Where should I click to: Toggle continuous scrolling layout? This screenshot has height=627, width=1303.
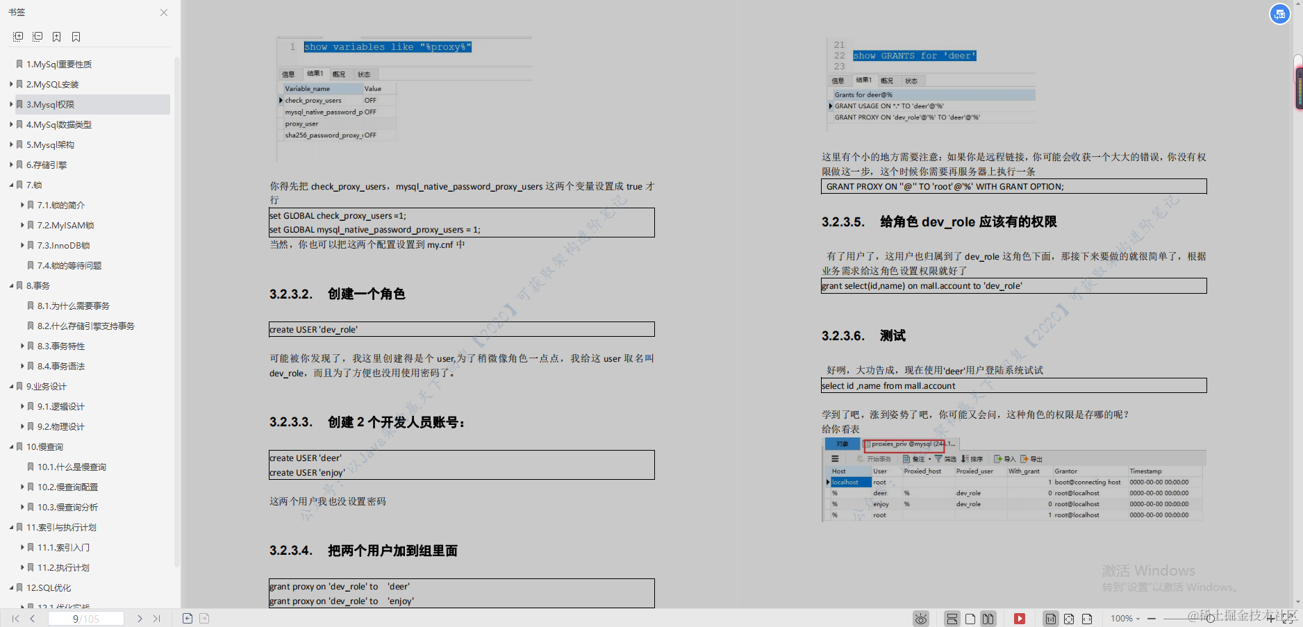[952, 619]
